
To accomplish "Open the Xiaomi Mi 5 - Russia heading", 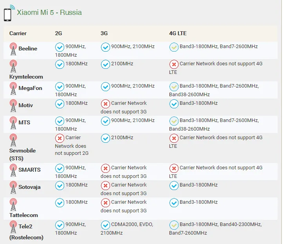I will pos(49,13).
